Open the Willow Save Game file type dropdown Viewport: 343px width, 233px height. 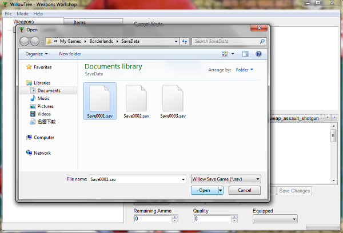[226, 179]
